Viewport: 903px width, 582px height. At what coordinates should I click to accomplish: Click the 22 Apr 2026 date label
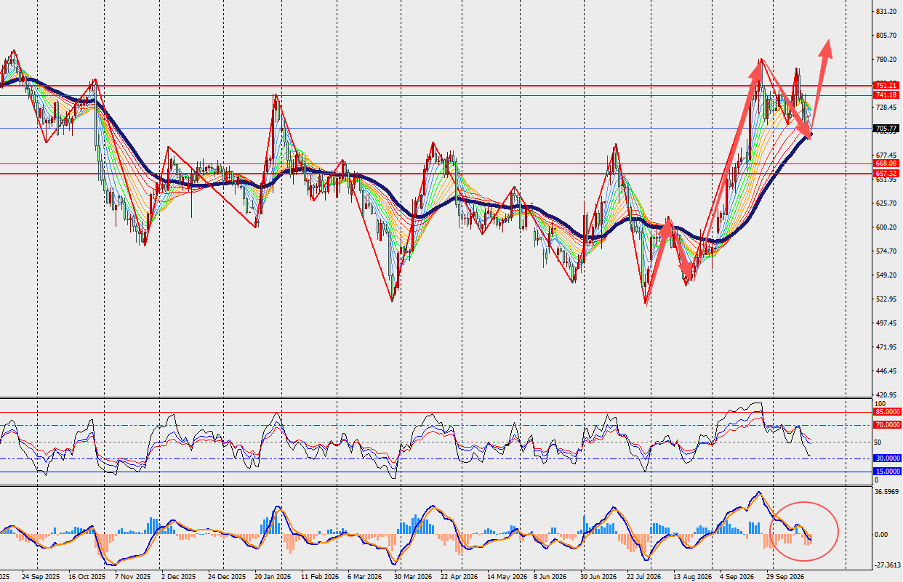pyautogui.click(x=459, y=576)
